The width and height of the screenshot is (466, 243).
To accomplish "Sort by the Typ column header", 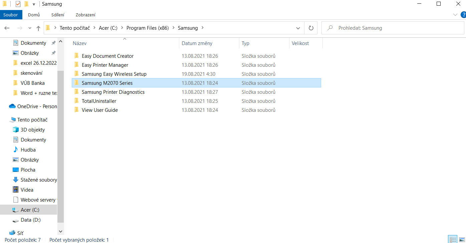I will tap(264, 43).
